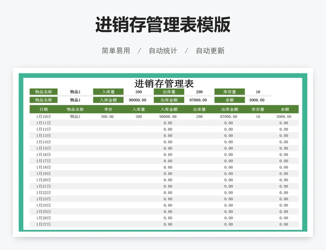Select the sheet title 进销存管理表

[164, 84]
